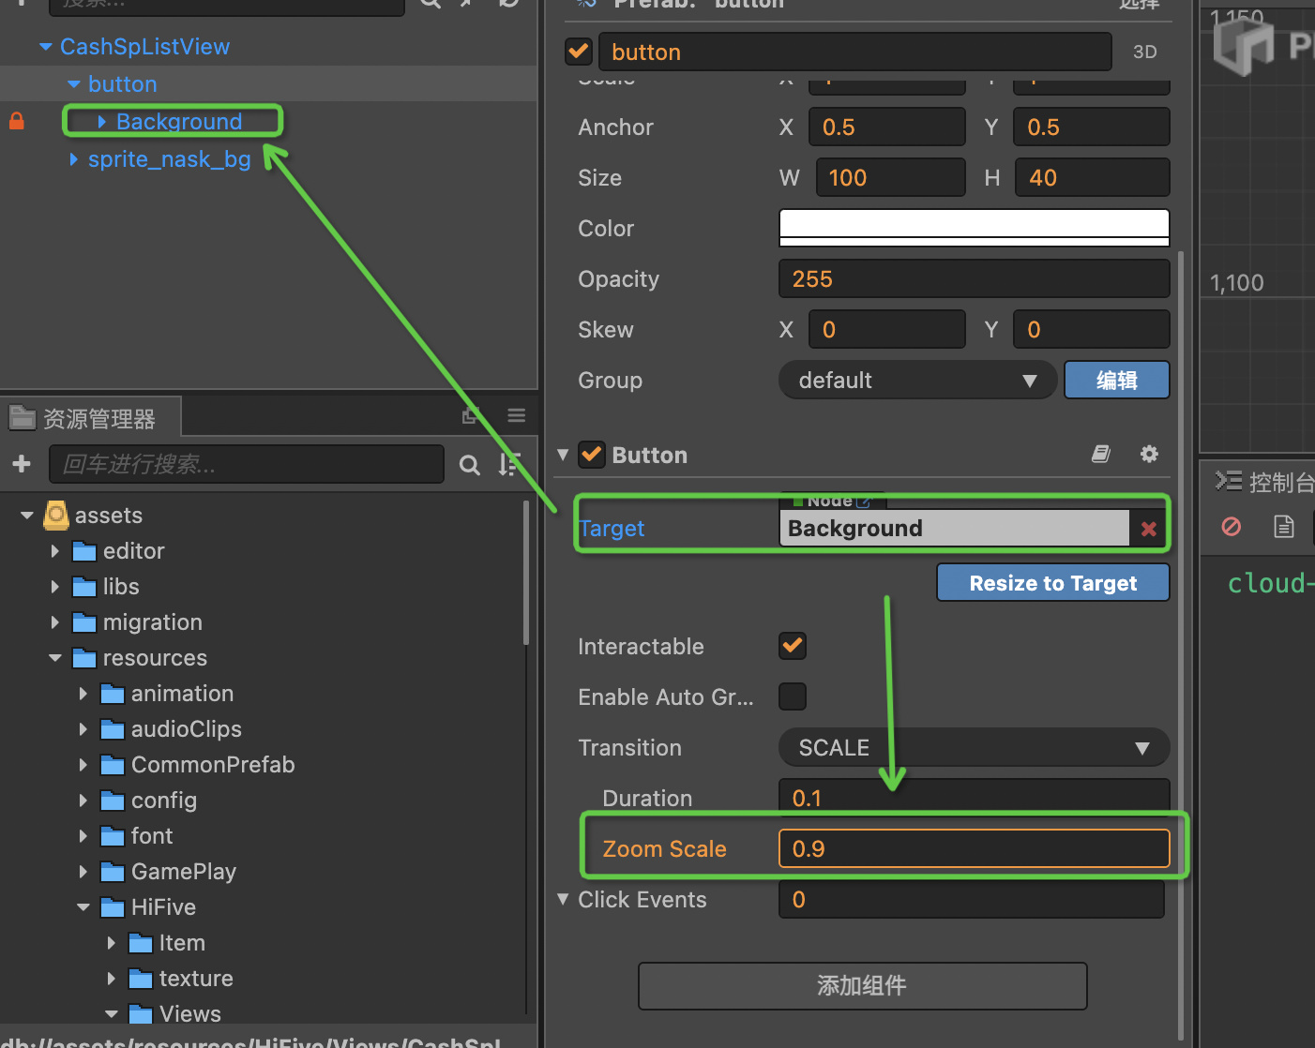Click the Skew Y value field
1315x1048 pixels.
1092,330
